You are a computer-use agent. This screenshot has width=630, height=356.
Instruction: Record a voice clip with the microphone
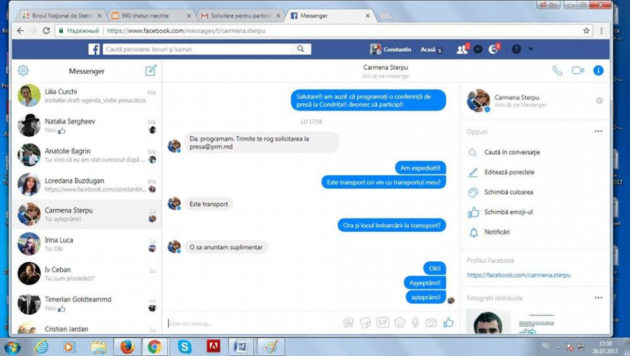pos(415,322)
